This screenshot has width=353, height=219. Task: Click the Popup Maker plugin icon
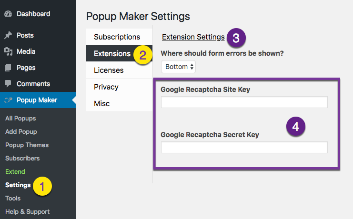point(8,100)
